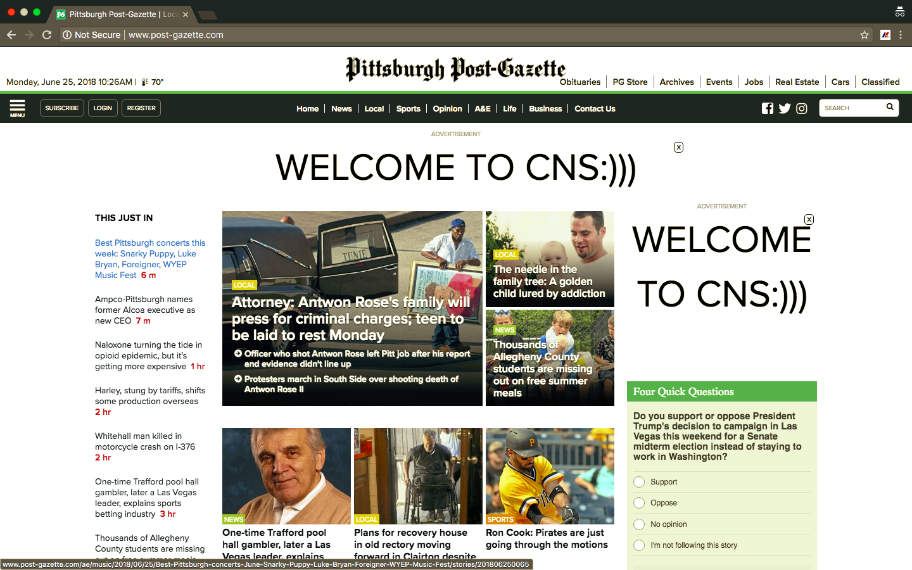Open the Sports nav item
Viewport: 912px width, 570px height.
[408, 108]
